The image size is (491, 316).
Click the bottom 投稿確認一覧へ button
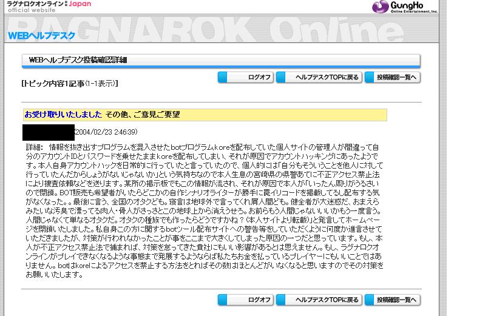click(393, 300)
